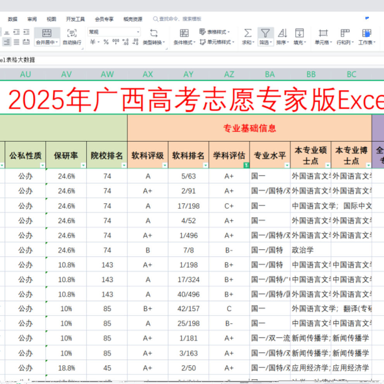
Task: Open the 工作表 worksheet tool
Action: 367,37
